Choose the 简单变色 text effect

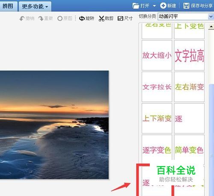tap(189, 150)
